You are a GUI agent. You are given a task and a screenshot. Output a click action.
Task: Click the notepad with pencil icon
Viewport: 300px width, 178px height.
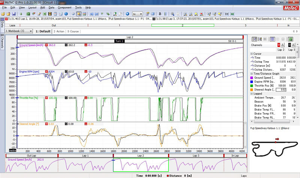click(x=39, y=14)
